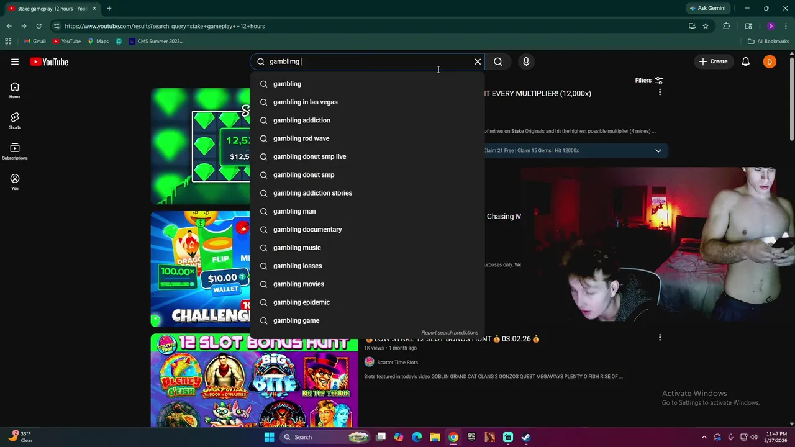Open a new browser tab
795x447 pixels.
(109, 8)
